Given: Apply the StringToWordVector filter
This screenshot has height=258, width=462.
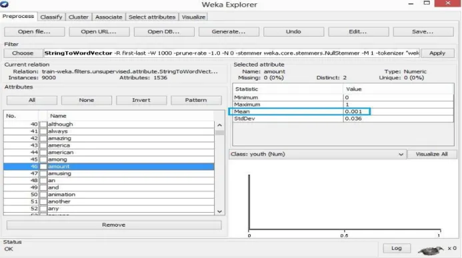Looking at the screenshot, I should click(x=437, y=53).
